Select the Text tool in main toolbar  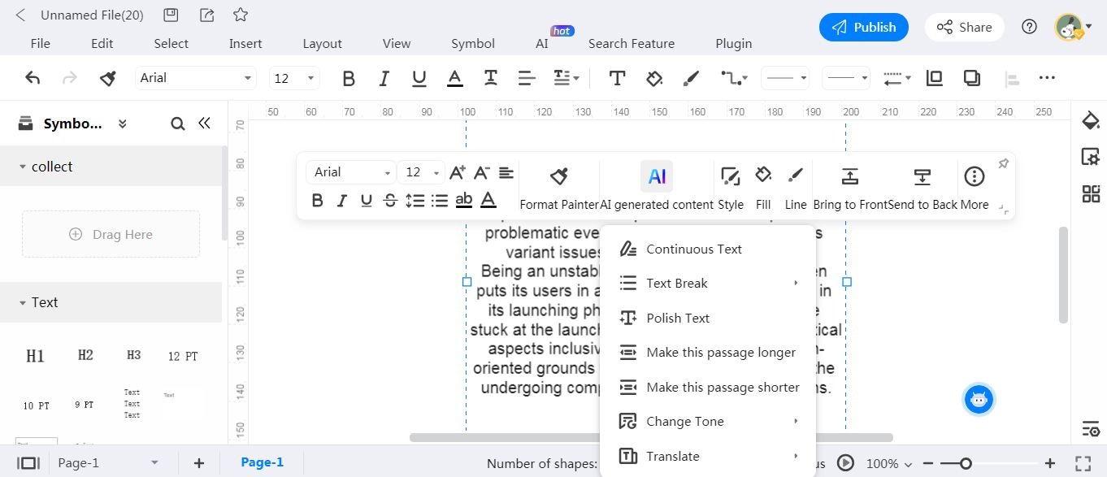pos(617,78)
